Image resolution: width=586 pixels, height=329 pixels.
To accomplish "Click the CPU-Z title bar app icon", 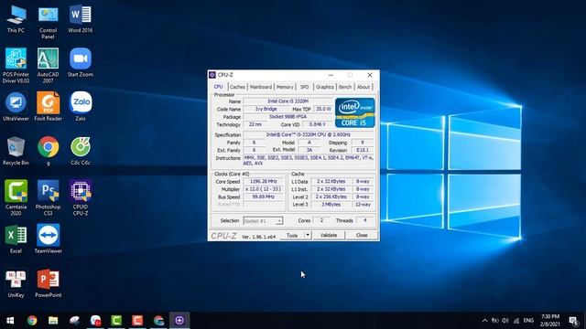I will click(212, 75).
